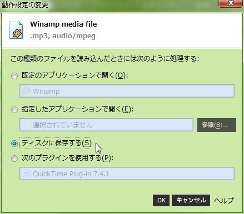
Task: Click the Winamp media file icon
Action: tap(16, 30)
